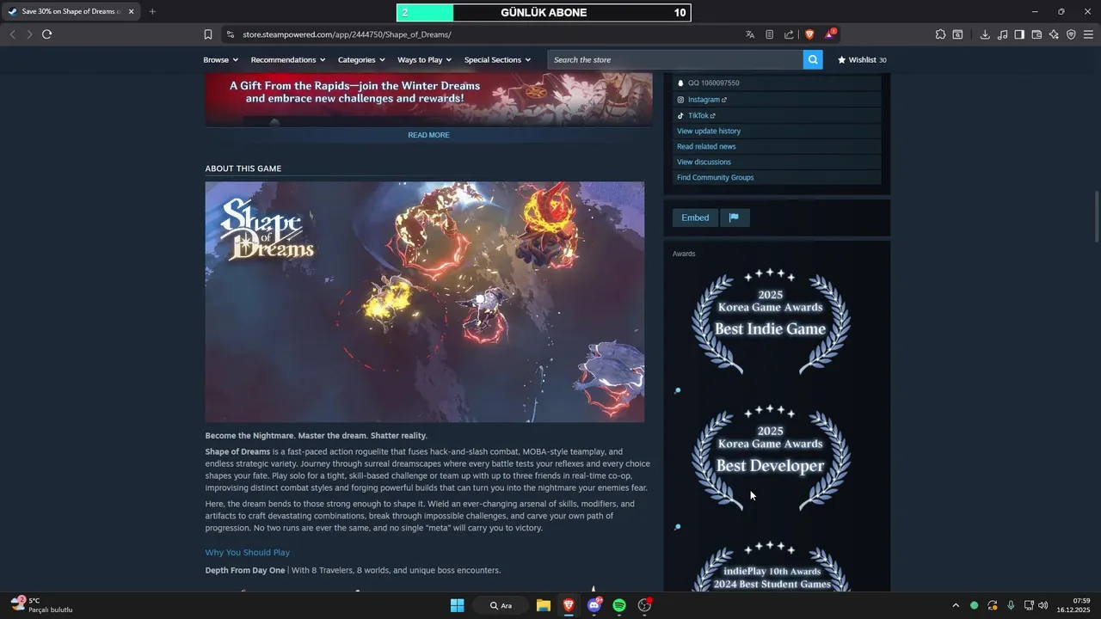Click the browser address bar URL

[x=347, y=34]
